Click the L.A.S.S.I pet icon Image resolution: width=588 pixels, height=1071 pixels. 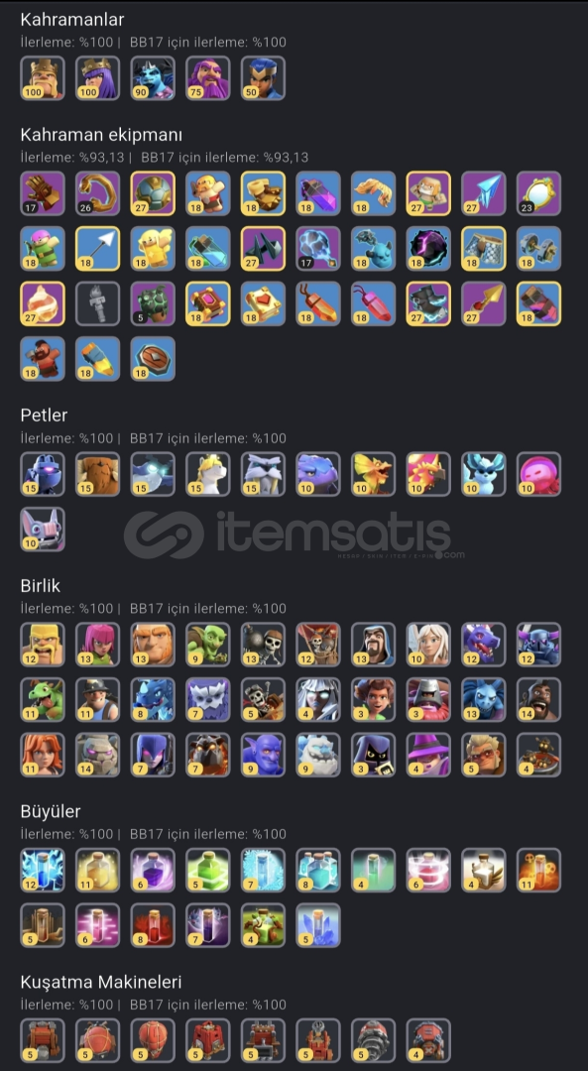[43, 474]
